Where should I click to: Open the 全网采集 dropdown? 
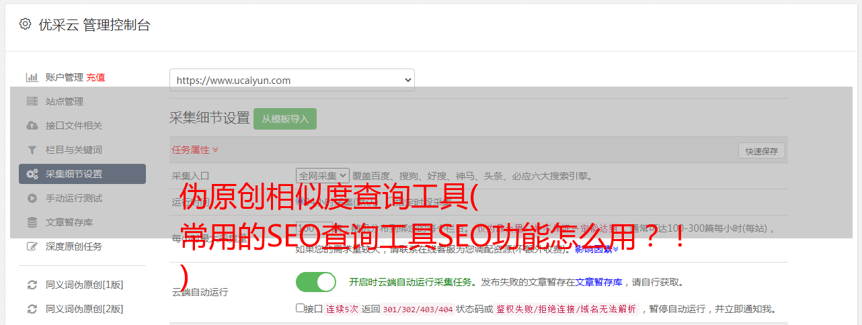pos(323,176)
